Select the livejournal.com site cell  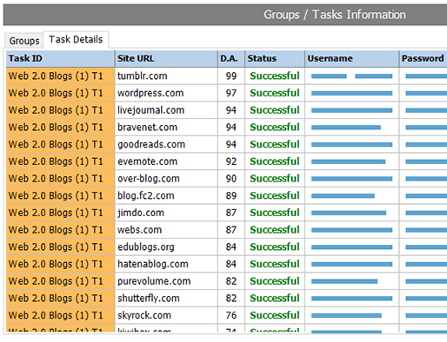[x=166, y=110]
